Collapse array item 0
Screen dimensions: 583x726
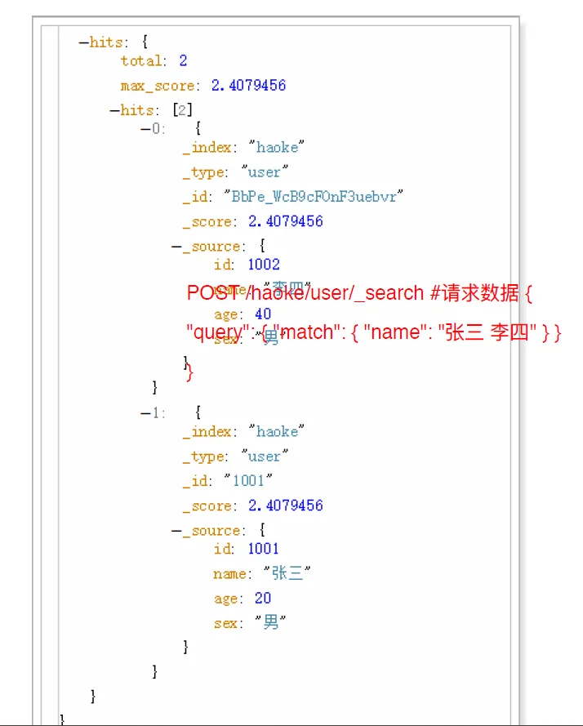(x=145, y=129)
